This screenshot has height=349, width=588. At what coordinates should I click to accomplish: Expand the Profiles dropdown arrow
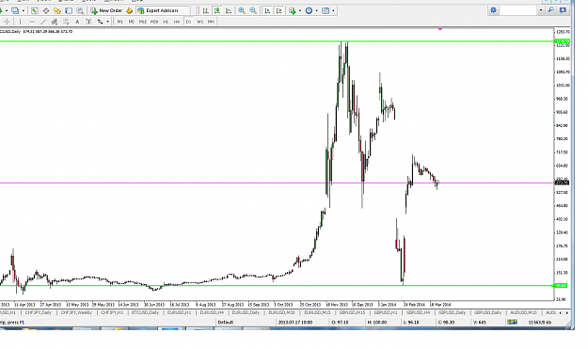24,10
